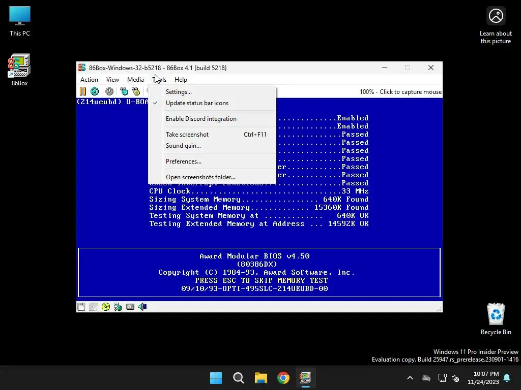Click the 86Box logo in title bar

pyautogui.click(x=82, y=68)
